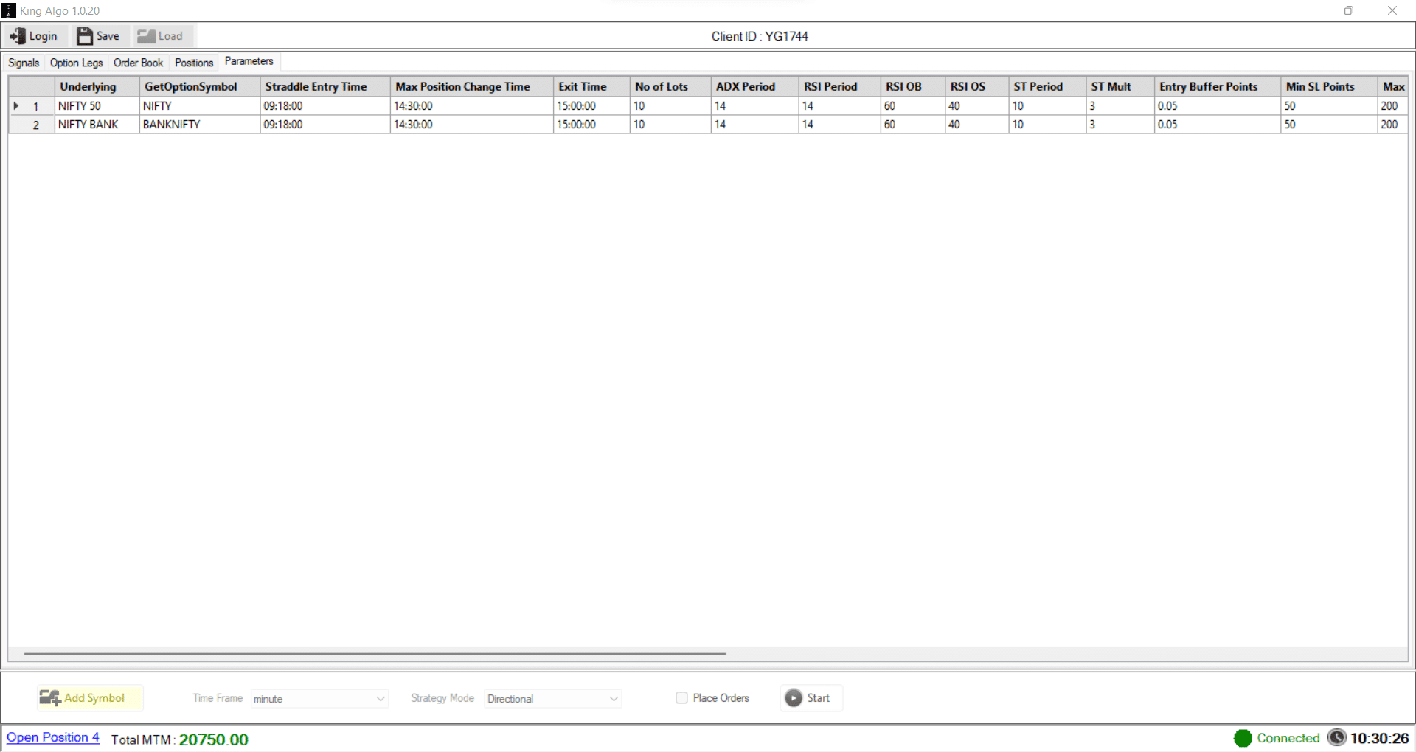Click NIFTY BANK No of Lots cell

pos(670,125)
